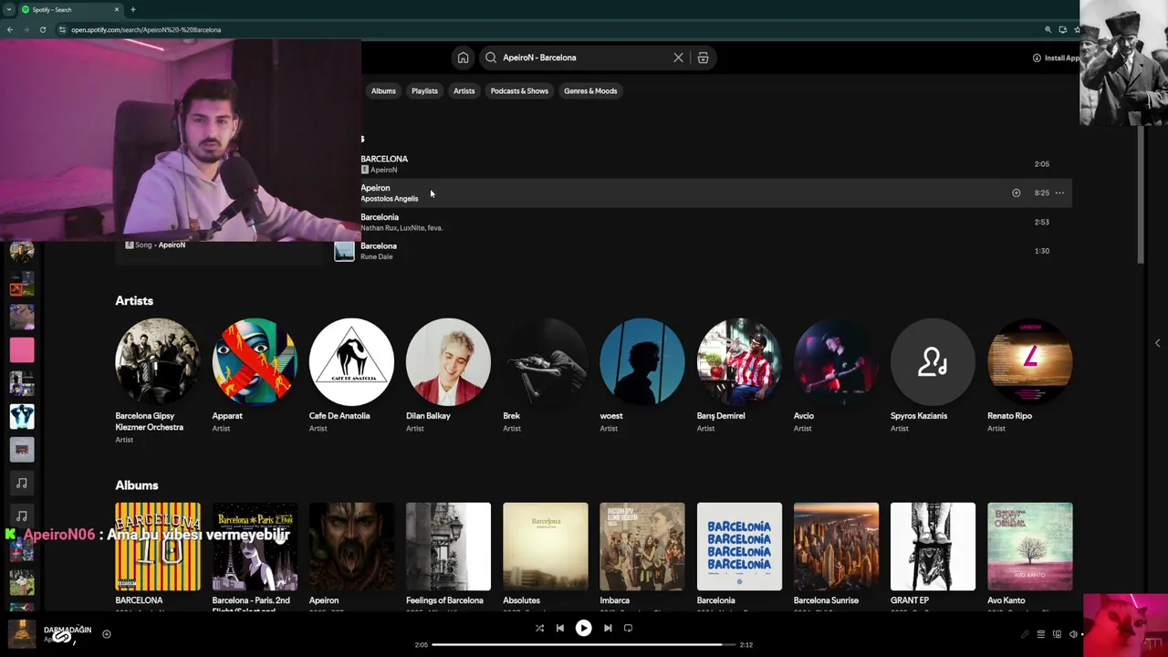Mute volume with the speaker icon
Image resolution: width=1168 pixels, height=657 pixels.
click(1073, 634)
